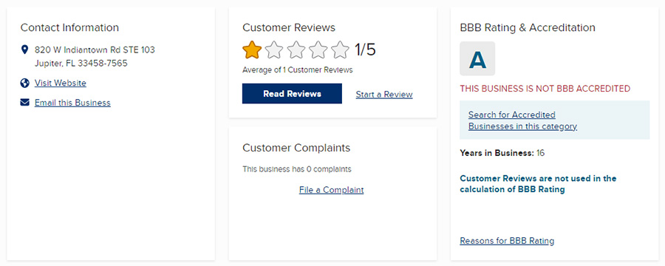Viewport: 665px width, 266px height.
Task: Click the BBB rating A badge
Action: pyautogui.click(x=477, y=58)
